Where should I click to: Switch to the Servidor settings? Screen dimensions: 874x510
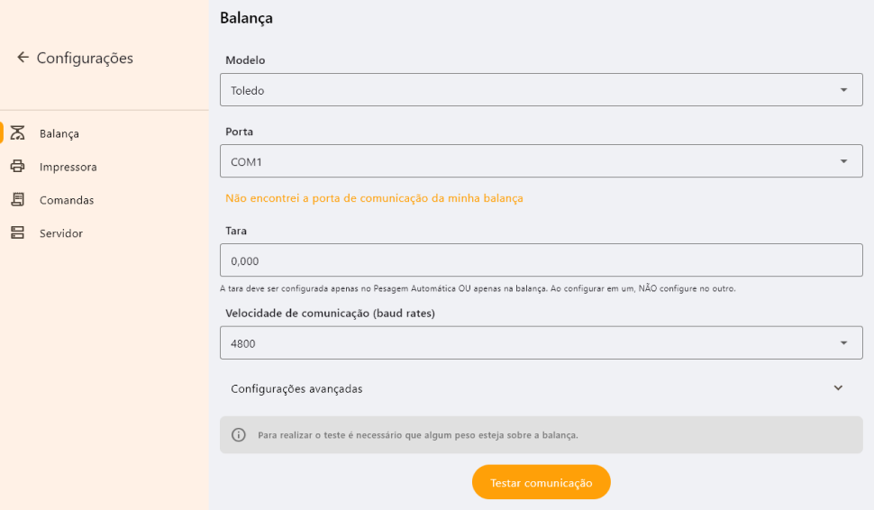[61, 233]
